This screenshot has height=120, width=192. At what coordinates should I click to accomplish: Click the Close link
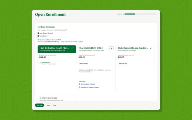[x=54, y=105]
